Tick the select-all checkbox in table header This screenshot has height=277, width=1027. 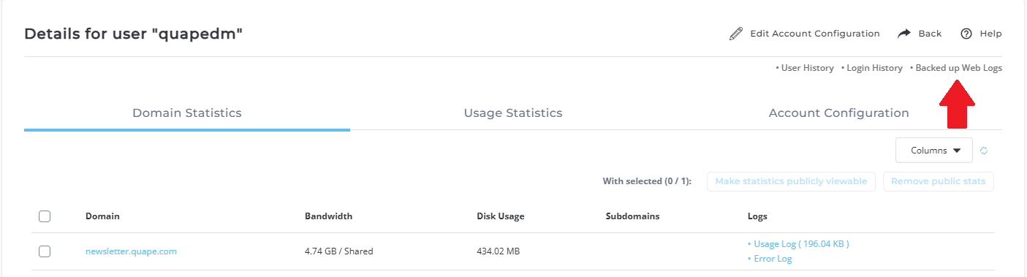point(45,216)
